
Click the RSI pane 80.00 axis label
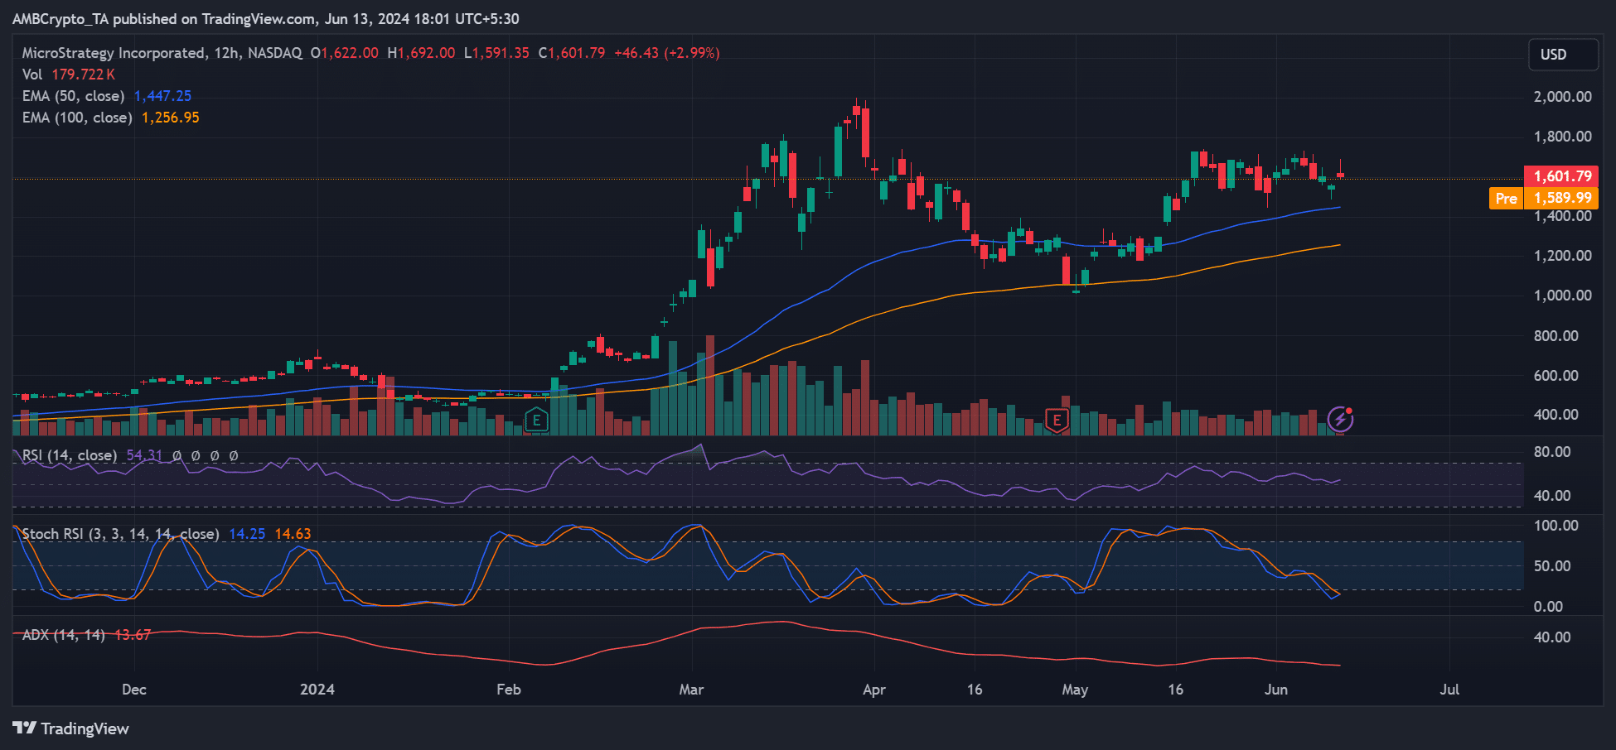(1551, 452)
